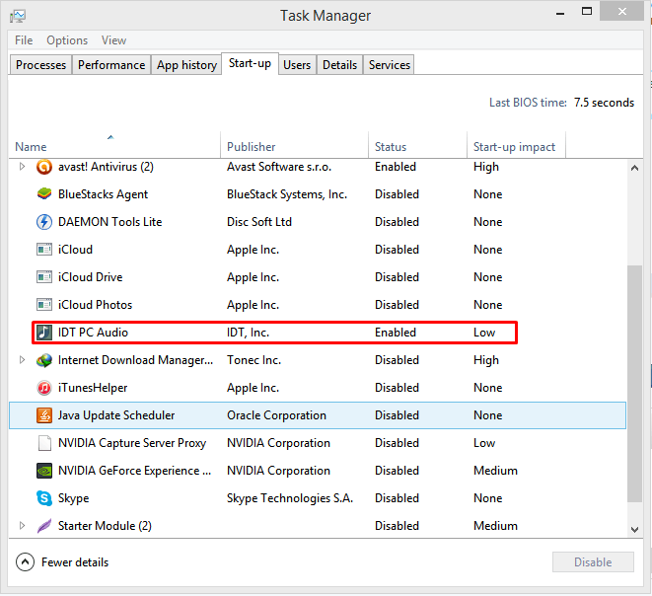This screenshot has height=596, width=652.
Task: Click the vertical scrollbar thumb
Action: coord(634,384)
